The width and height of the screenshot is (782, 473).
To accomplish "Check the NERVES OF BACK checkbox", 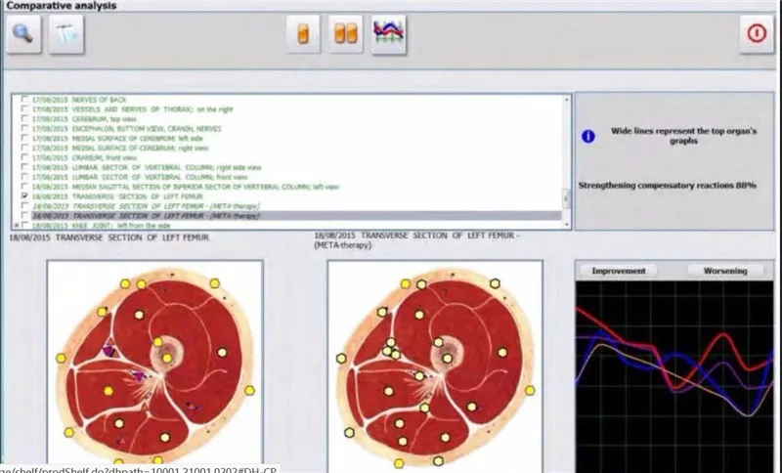I will pyautogui.click(x=24, y=101).
